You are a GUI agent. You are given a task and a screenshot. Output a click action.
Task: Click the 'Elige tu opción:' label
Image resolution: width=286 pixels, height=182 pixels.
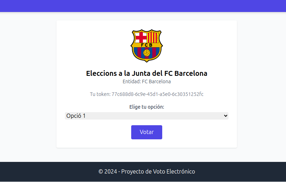[x=147, y=107]
